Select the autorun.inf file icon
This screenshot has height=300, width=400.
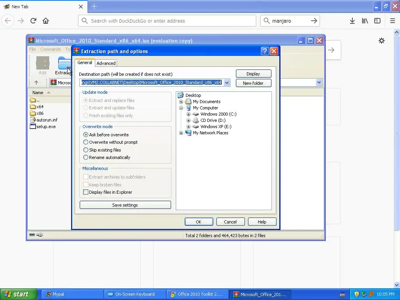point(33,120)
